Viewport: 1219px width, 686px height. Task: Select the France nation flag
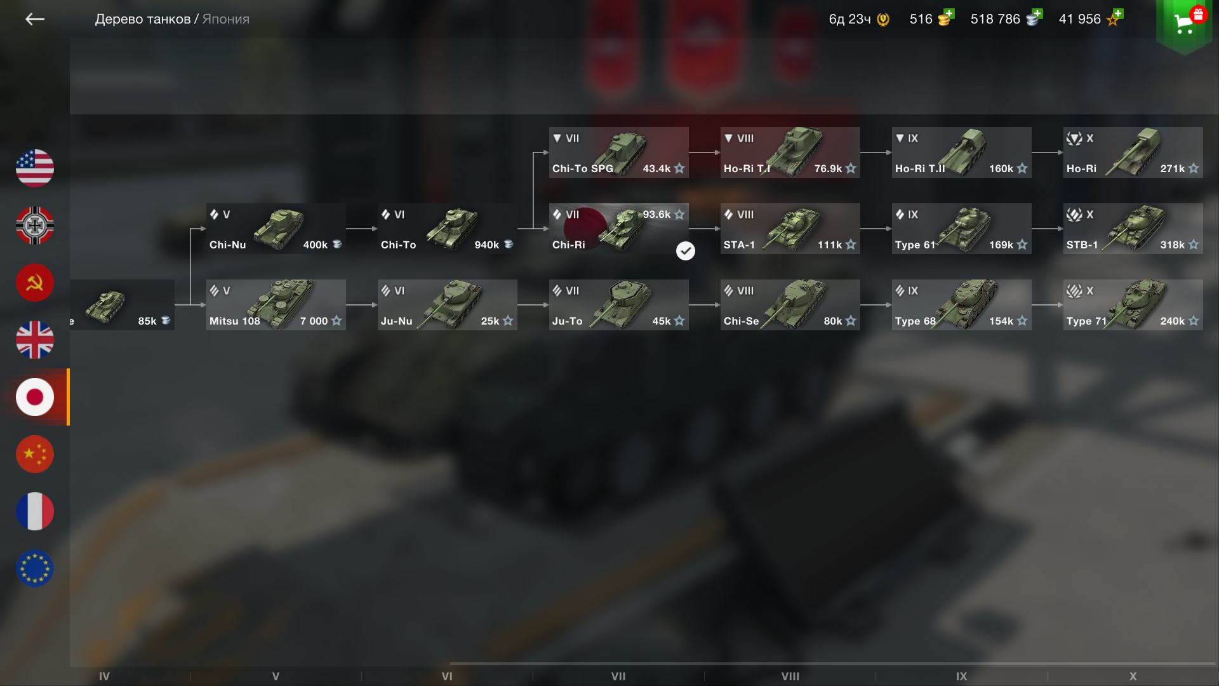point(35,511)
